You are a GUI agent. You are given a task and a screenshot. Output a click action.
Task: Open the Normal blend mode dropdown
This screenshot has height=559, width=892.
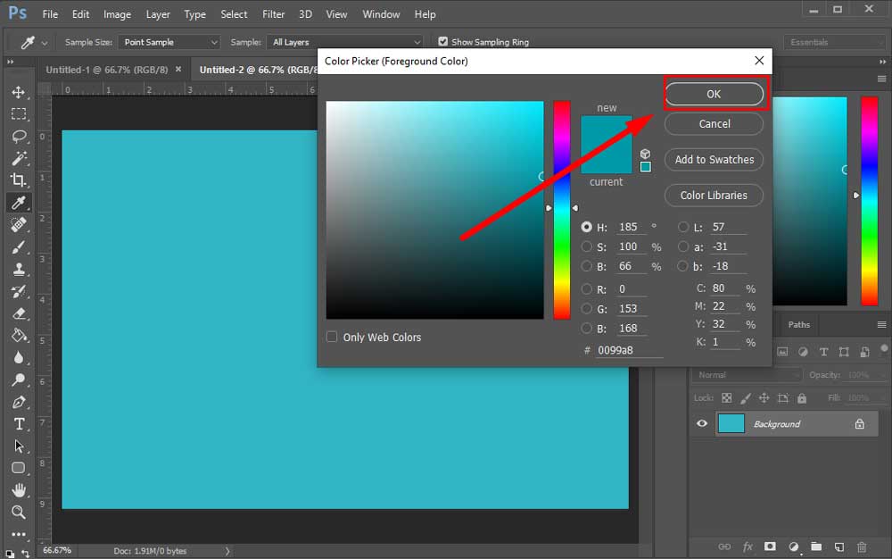747,375
